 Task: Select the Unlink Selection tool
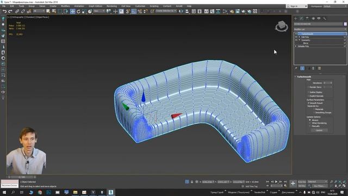pyautogui.click(x=23, y=11)
